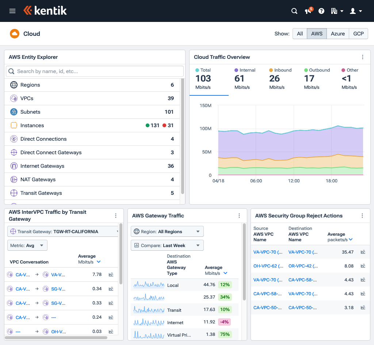Click the notifications bell with 5 alerts
This screenshot has width=374, height=345.
(x=308, y=11)
